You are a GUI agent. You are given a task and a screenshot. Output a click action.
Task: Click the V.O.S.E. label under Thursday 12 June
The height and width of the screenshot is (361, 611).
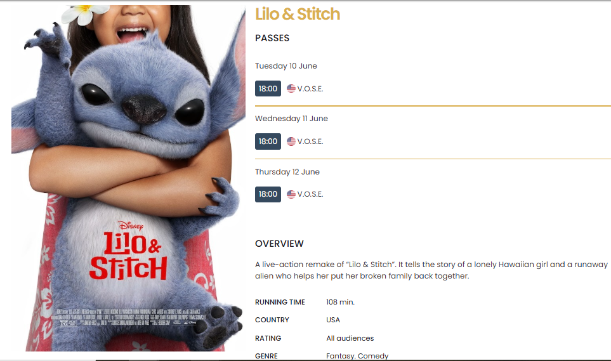[310, 194]
